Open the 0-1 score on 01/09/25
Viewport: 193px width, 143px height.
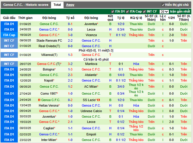(70, 24)
